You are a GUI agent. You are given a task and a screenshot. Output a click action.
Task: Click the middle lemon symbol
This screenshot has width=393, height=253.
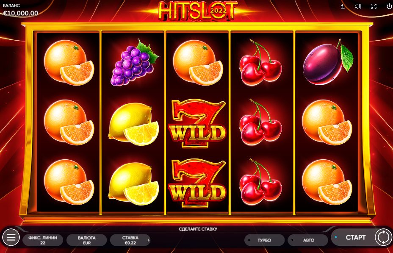[133, 124]
